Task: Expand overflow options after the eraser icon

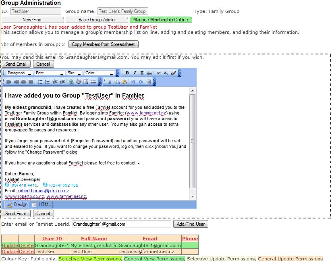Action: 180,73
